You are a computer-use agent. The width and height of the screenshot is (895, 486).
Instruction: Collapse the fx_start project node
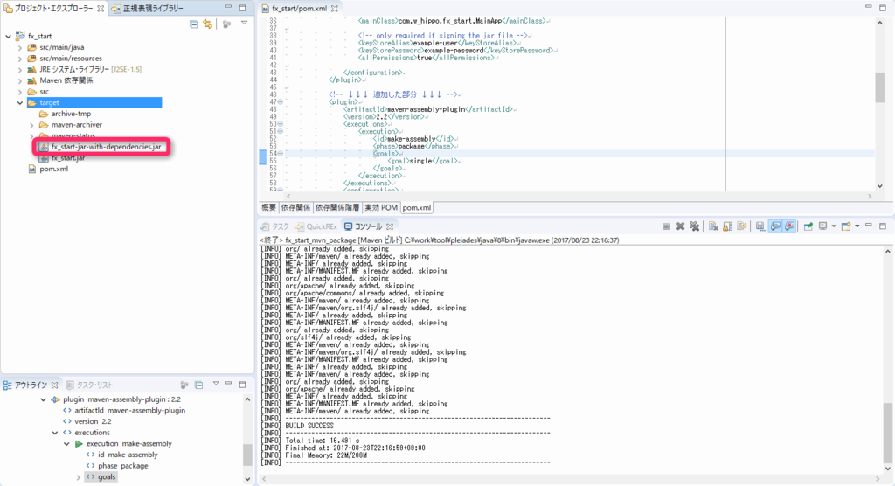coord(8,36)
